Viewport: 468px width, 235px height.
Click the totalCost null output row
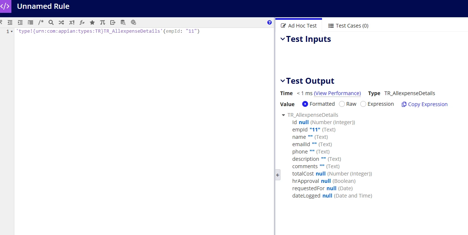click(x=332, y=174)
